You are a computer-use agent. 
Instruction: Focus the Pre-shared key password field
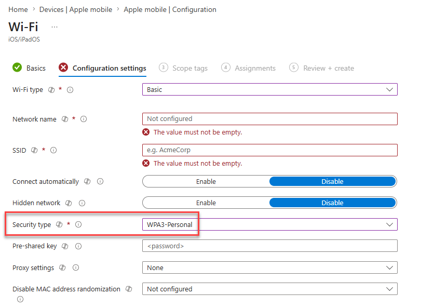pyautogui.click(x=270, y=246)
